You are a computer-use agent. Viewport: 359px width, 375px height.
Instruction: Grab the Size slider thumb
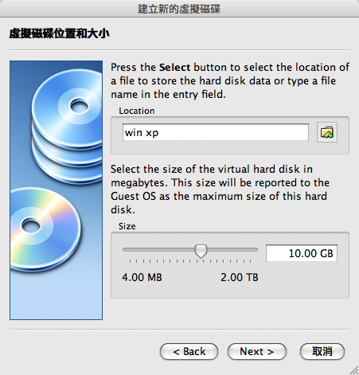tap(201, 251)
